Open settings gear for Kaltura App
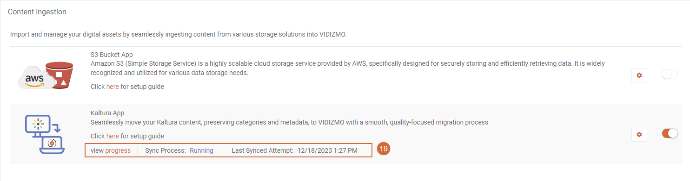This screenshot has height=181, width=690. [x=639, y=134]
